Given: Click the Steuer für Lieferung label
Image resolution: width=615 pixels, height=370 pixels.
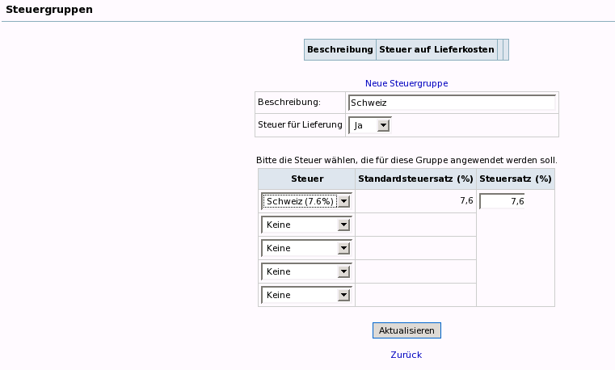Looking at the screenshot, I should [x=301, y=124].
